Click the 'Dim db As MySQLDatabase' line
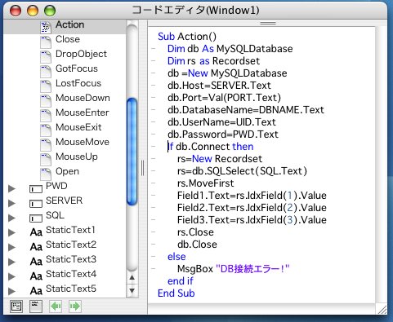This screenshot has width=393, height=322. coord(230,49)
